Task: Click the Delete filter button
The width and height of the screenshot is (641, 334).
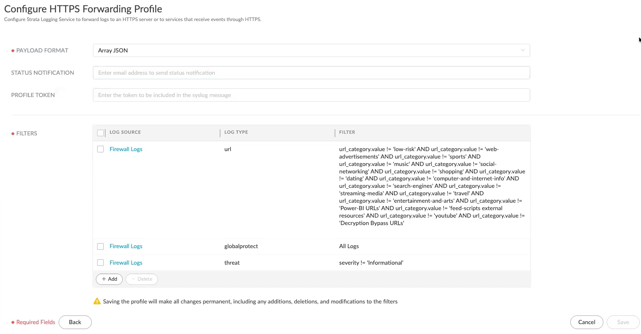Action: coord(142,279)
